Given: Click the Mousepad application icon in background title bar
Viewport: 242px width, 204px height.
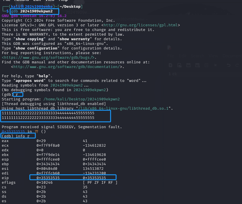Looking at the screenshot, I should [x=169, y=47].
